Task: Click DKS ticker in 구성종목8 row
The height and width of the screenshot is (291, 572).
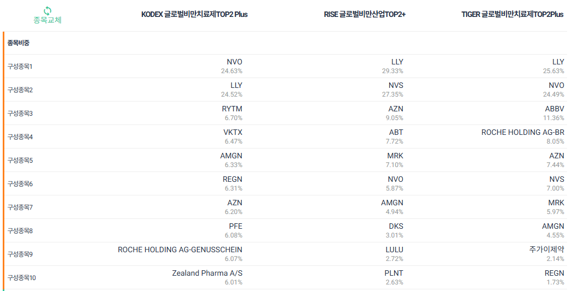Action: tap(396, 227)
